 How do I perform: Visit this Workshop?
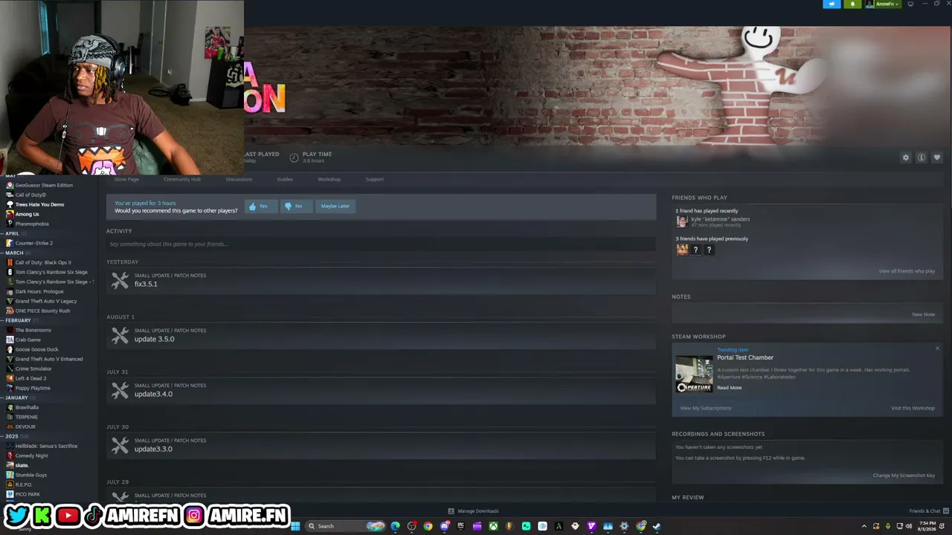[913, 408]
